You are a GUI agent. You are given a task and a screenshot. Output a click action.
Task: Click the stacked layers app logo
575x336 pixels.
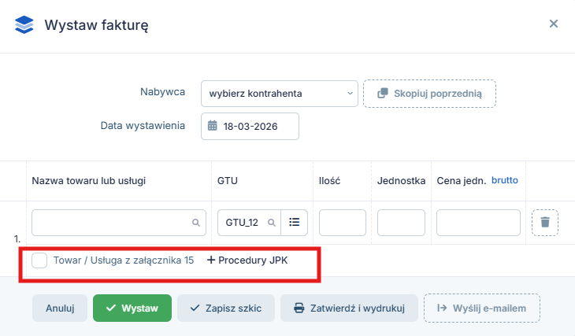[24, 24]
